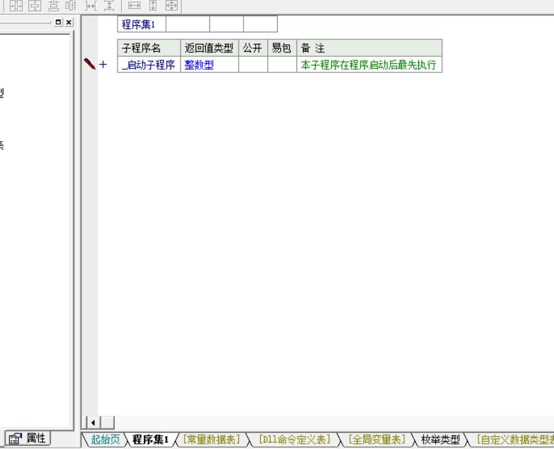Select the _启动子程序 subroutine name cell
Screen dimensions: 554x449
pyautogui.click(x=149, y=65)
